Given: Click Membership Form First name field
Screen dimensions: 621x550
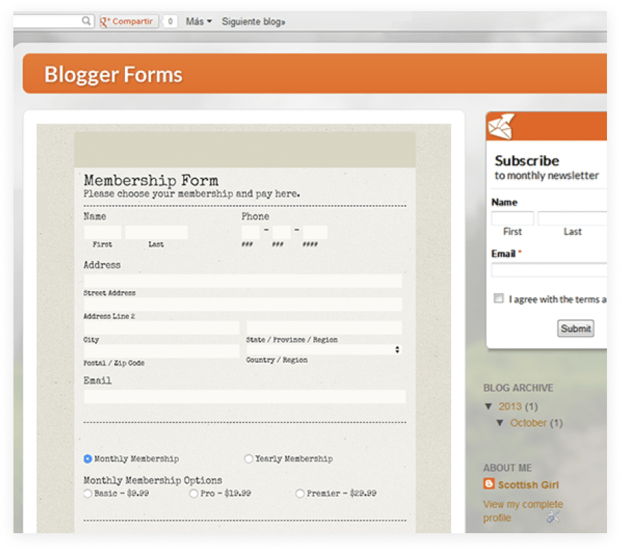Looking at the screenshot, I should (102, 232).
